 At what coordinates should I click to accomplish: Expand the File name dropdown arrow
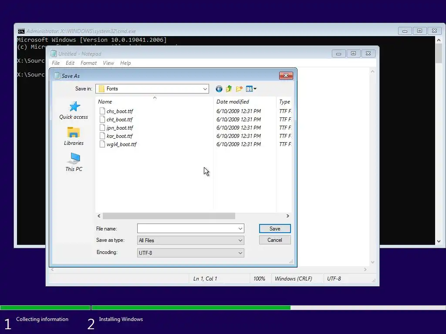pos(240,229)
